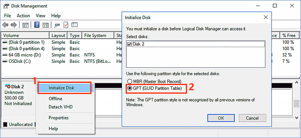301x138 pixels.
Task: Click the Not Initialized status under Disk 2
Action: pos(18,103)
